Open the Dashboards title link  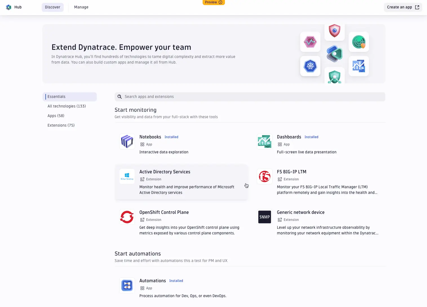click(289, 137)
